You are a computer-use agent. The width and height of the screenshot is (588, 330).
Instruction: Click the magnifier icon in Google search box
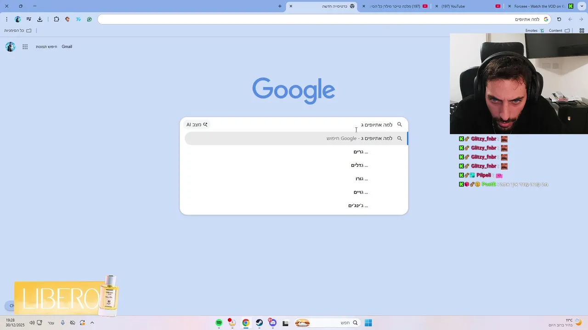[400, 125]
